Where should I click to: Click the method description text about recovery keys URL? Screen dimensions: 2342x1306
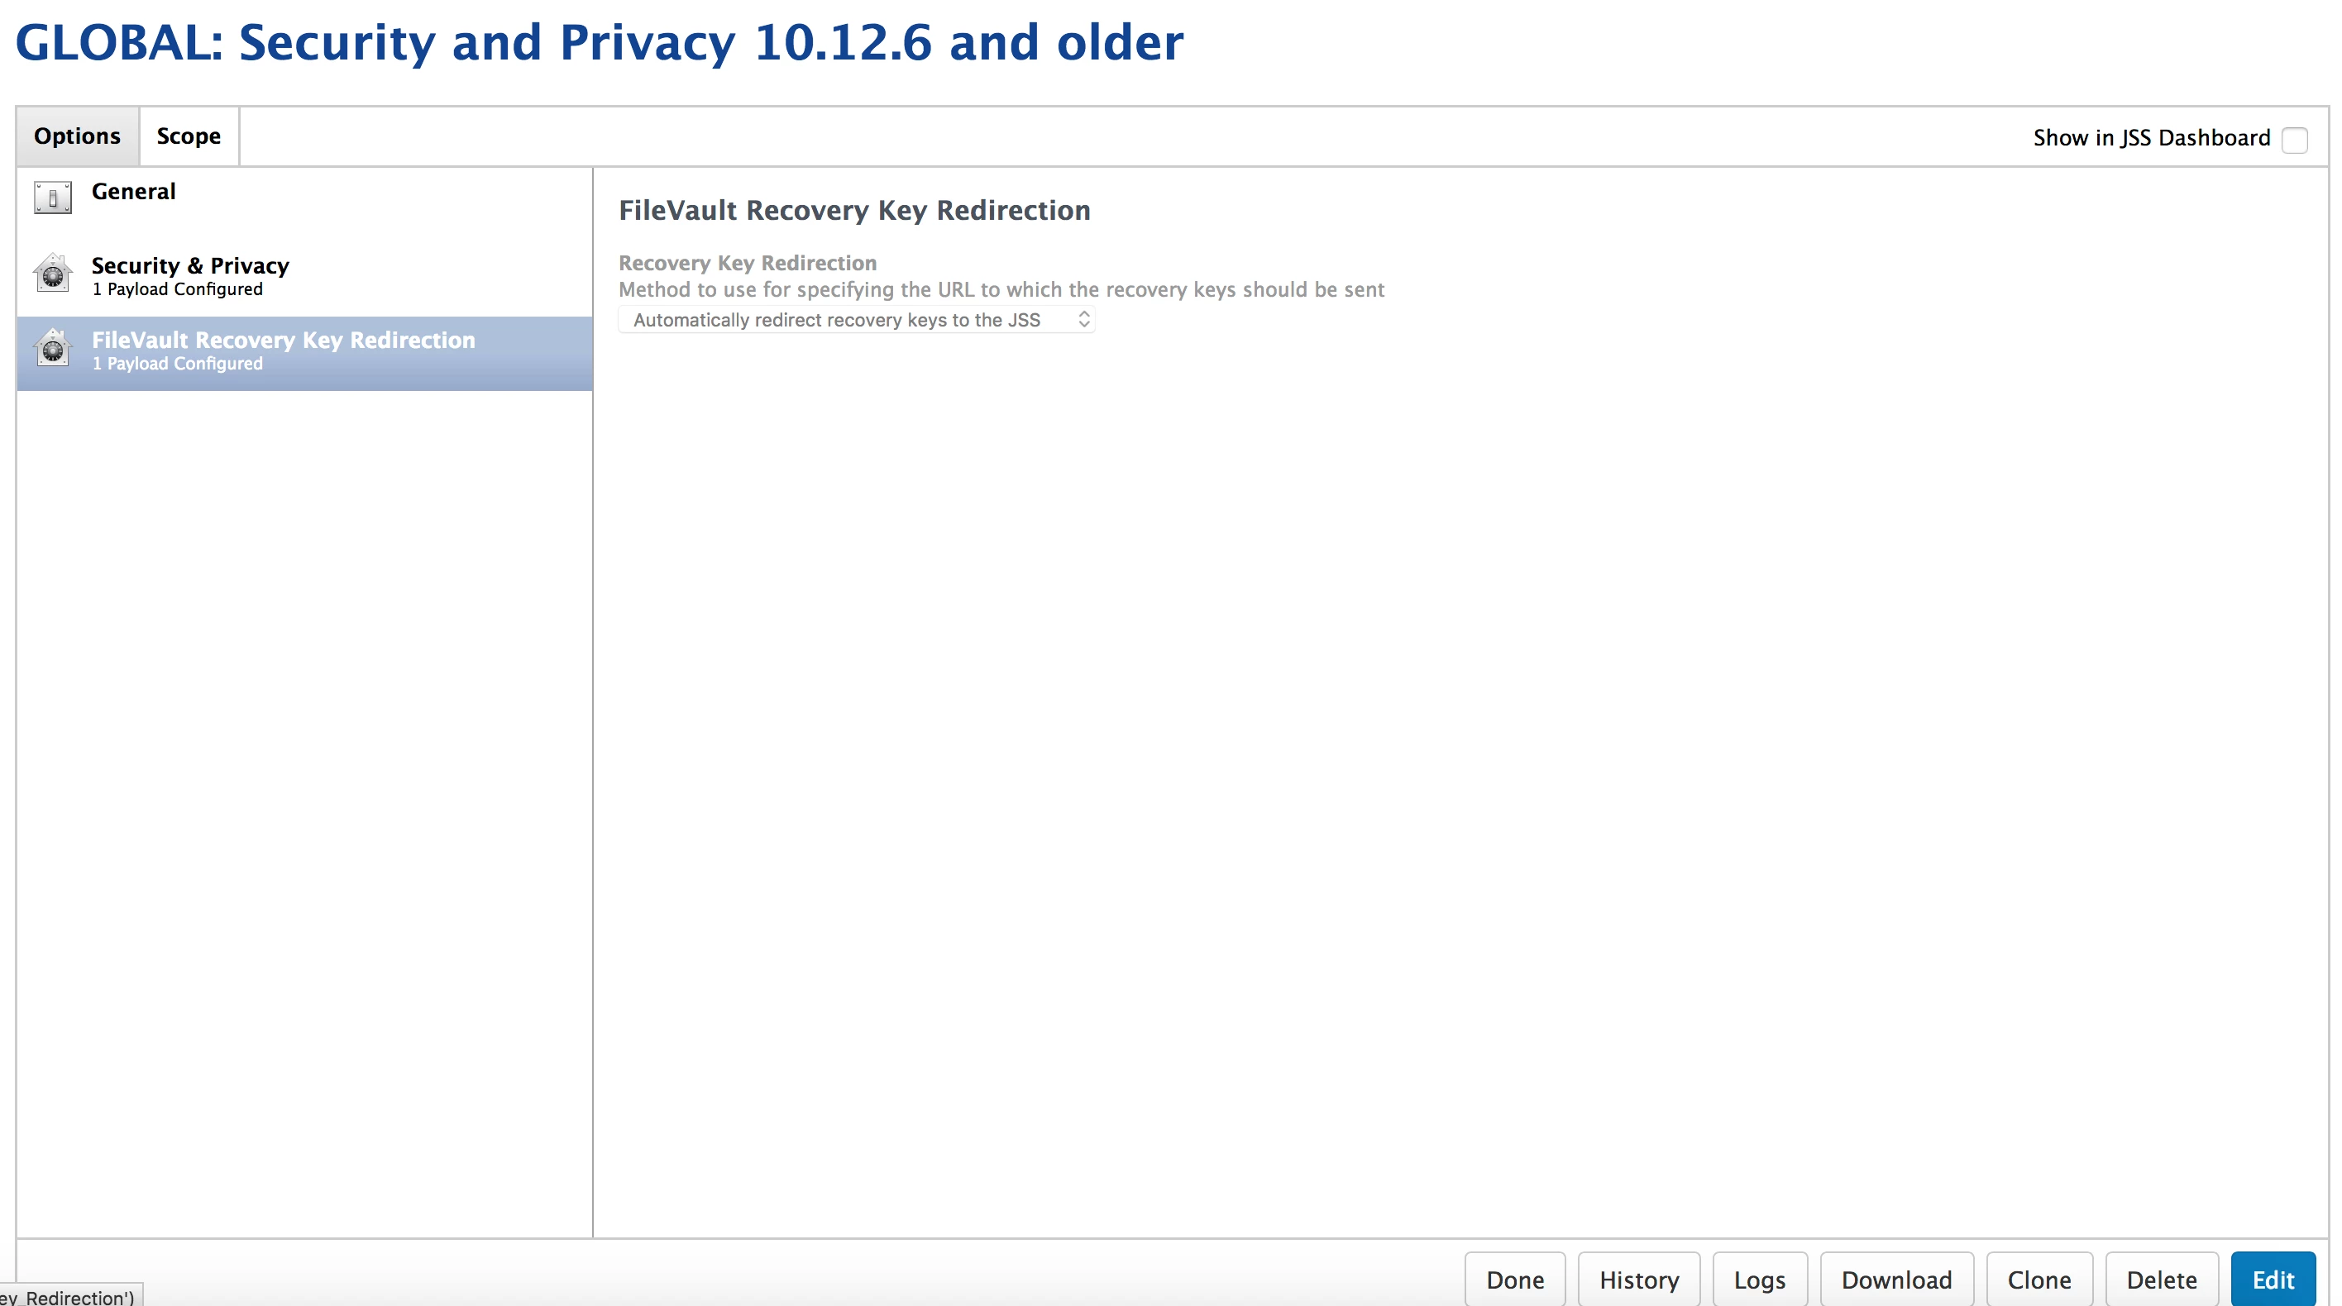[1001, 290]
